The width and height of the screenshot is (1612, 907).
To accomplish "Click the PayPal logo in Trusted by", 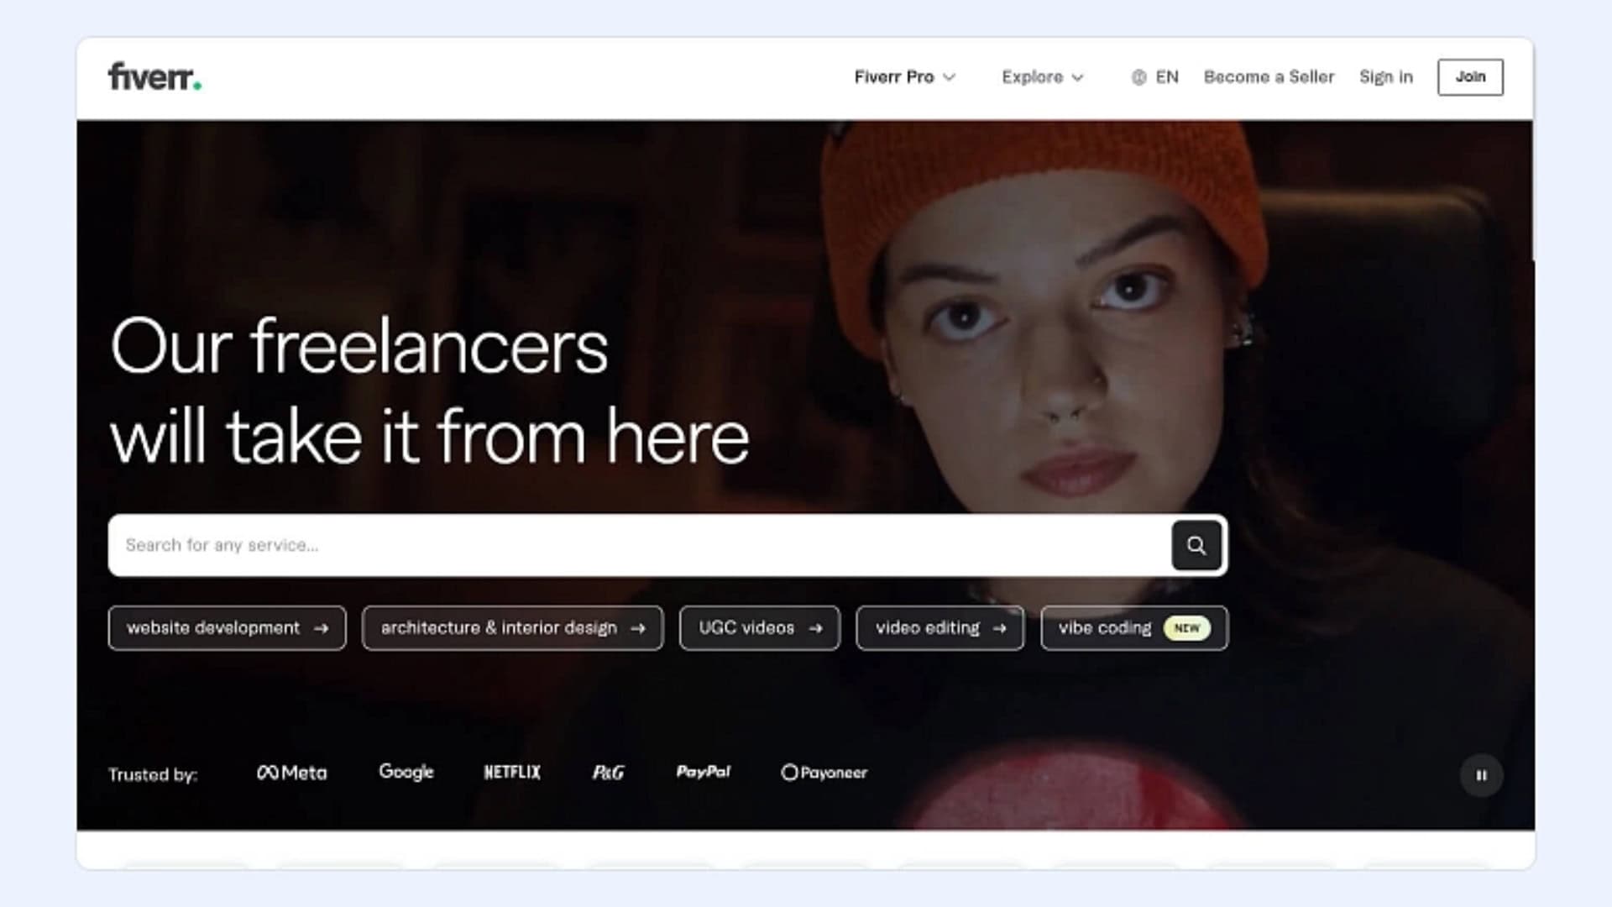I will pos(704,772).
